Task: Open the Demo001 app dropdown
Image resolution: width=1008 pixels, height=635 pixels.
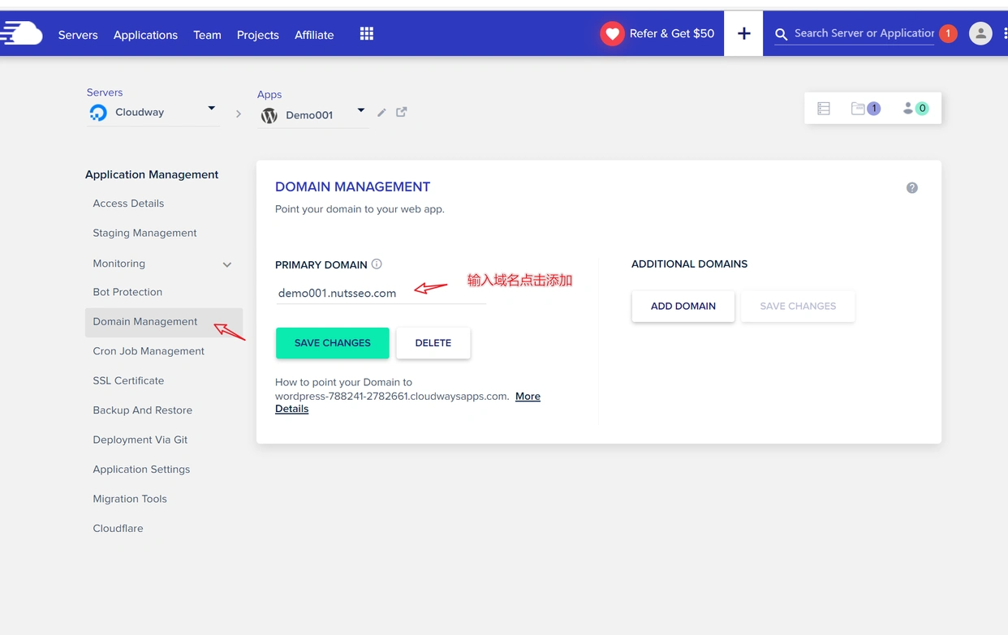Action: tap(361, 111)
